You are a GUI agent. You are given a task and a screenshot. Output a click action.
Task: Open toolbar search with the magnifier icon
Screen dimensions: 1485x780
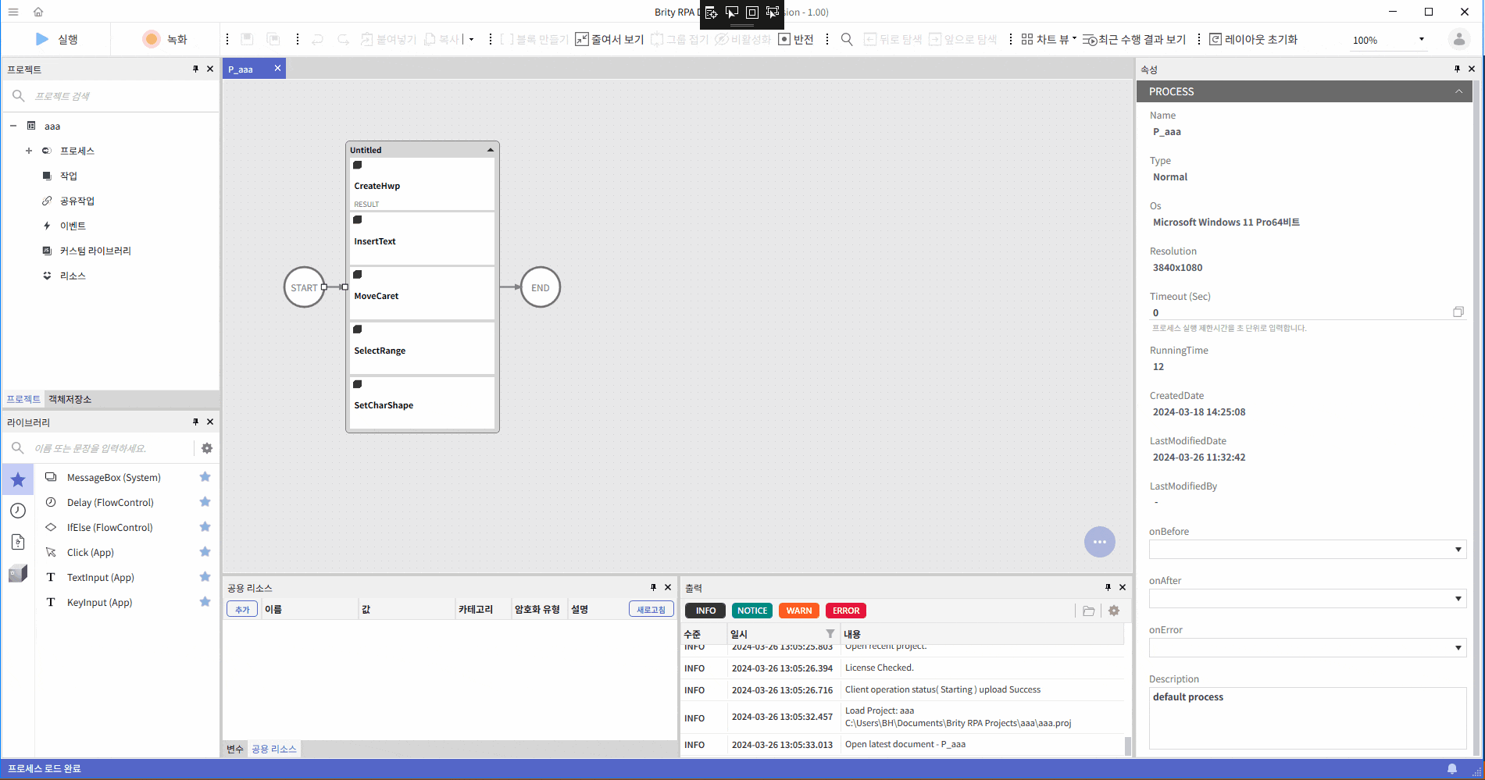[x=847, y=39]
